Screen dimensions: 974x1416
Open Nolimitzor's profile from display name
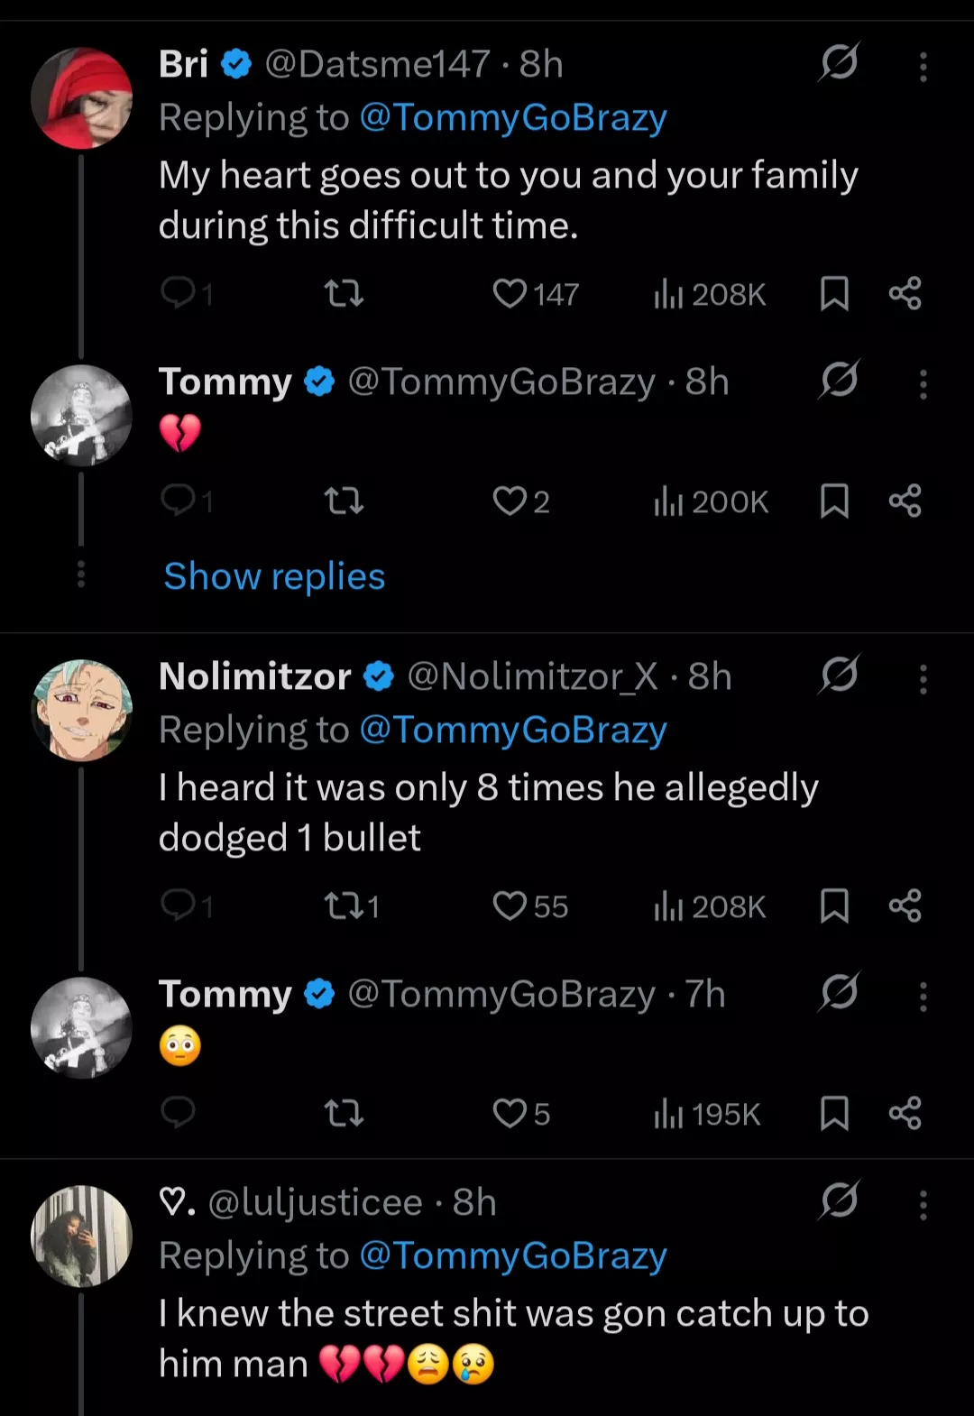tap(254, 676)
